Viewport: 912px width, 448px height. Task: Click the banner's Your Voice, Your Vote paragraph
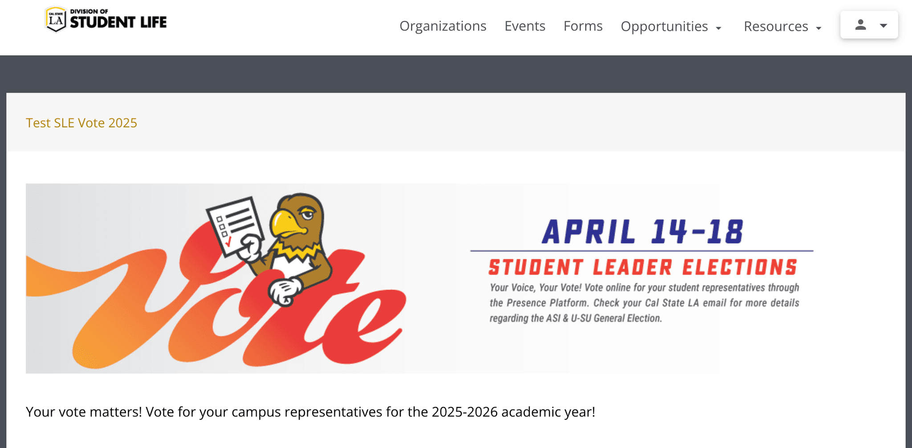point(644,303)
